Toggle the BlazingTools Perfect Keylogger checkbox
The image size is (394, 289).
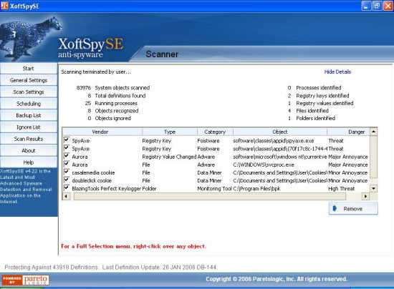(67, 188)
